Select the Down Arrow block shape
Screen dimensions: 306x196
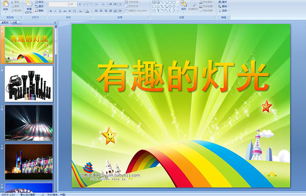click(x=174, y=7)
